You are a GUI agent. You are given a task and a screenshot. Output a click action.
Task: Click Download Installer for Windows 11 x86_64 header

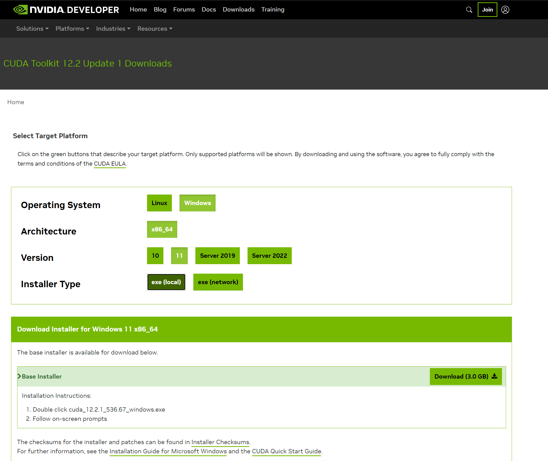click(x=87, y=329)
